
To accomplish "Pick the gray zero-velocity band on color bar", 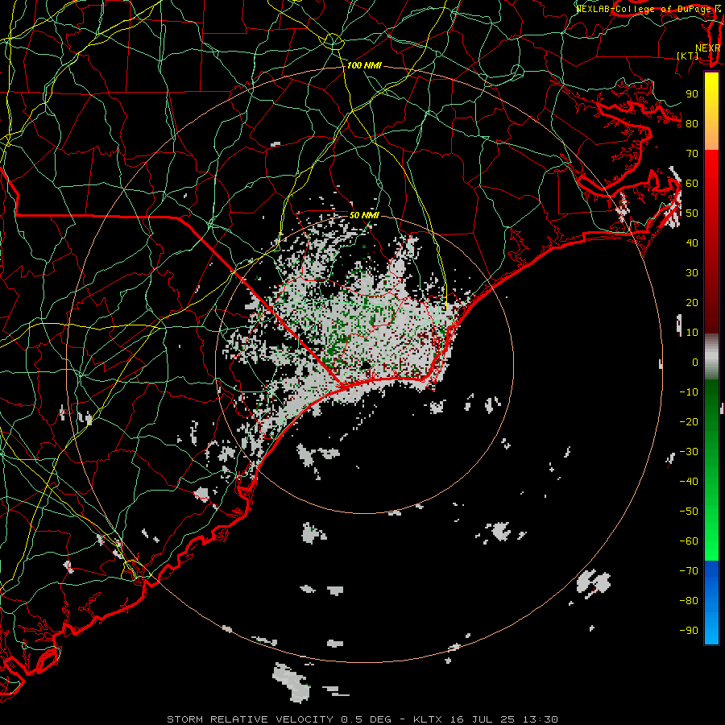I will [x=711, y=358].
